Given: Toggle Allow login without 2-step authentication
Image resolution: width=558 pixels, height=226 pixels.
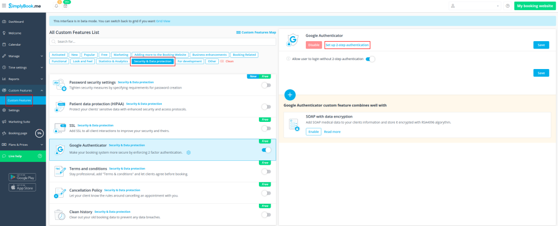Looking at the screenshot, I should click(370, 58).
